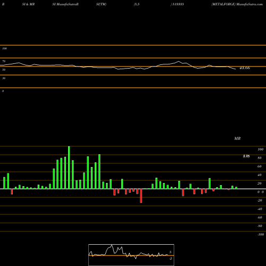Select the RSI 30 level label
The image size is (266, 266).
pos(4,78)
